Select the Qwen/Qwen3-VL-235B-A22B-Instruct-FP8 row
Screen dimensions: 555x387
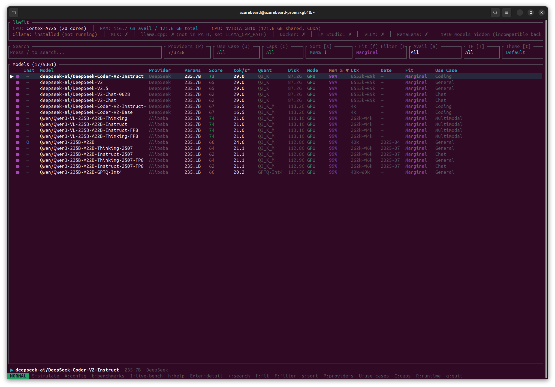click(276, 130)
